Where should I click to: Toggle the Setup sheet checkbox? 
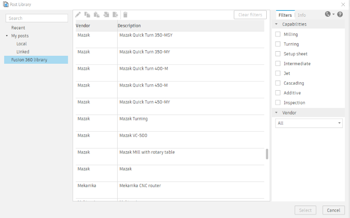[x=278, y=54]
